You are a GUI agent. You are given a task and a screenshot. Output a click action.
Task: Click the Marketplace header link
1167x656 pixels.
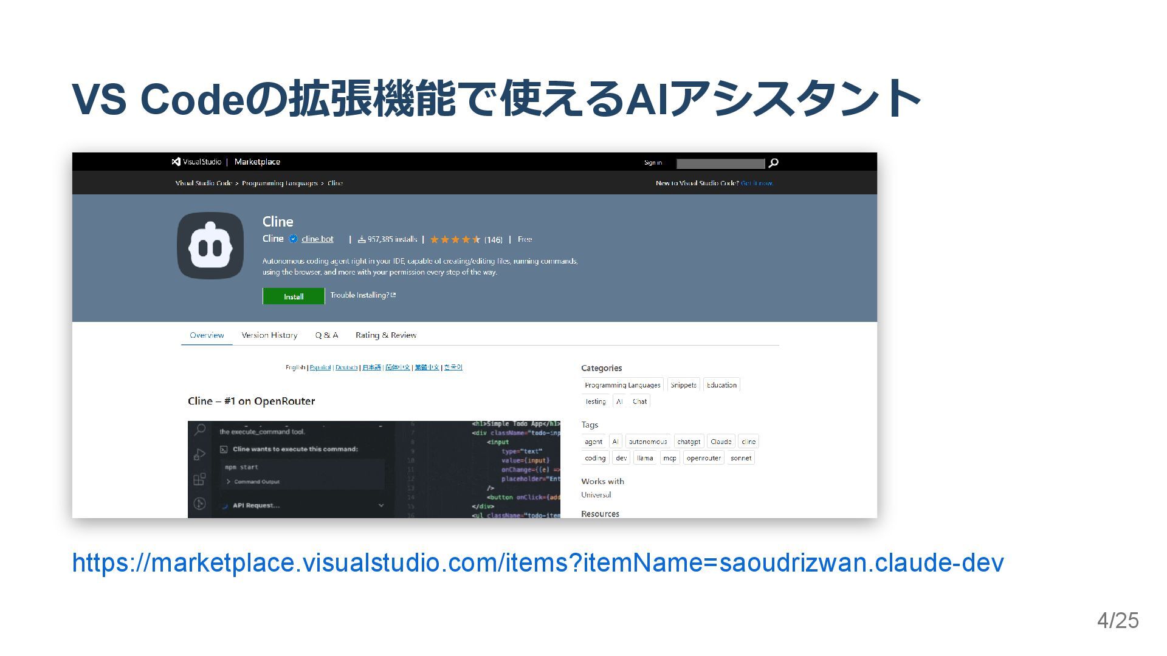[x=257, y=162]
